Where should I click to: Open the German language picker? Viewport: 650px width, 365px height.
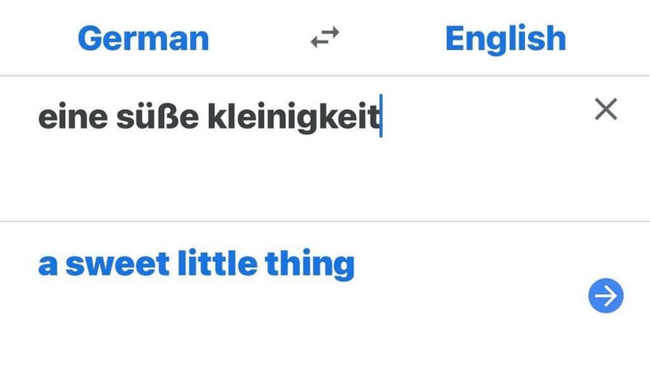[x=143, y=39]
